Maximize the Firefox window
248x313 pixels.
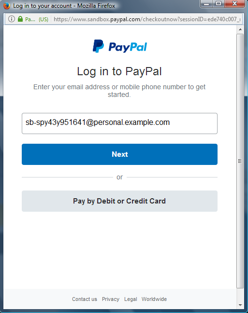coord(219,3)
